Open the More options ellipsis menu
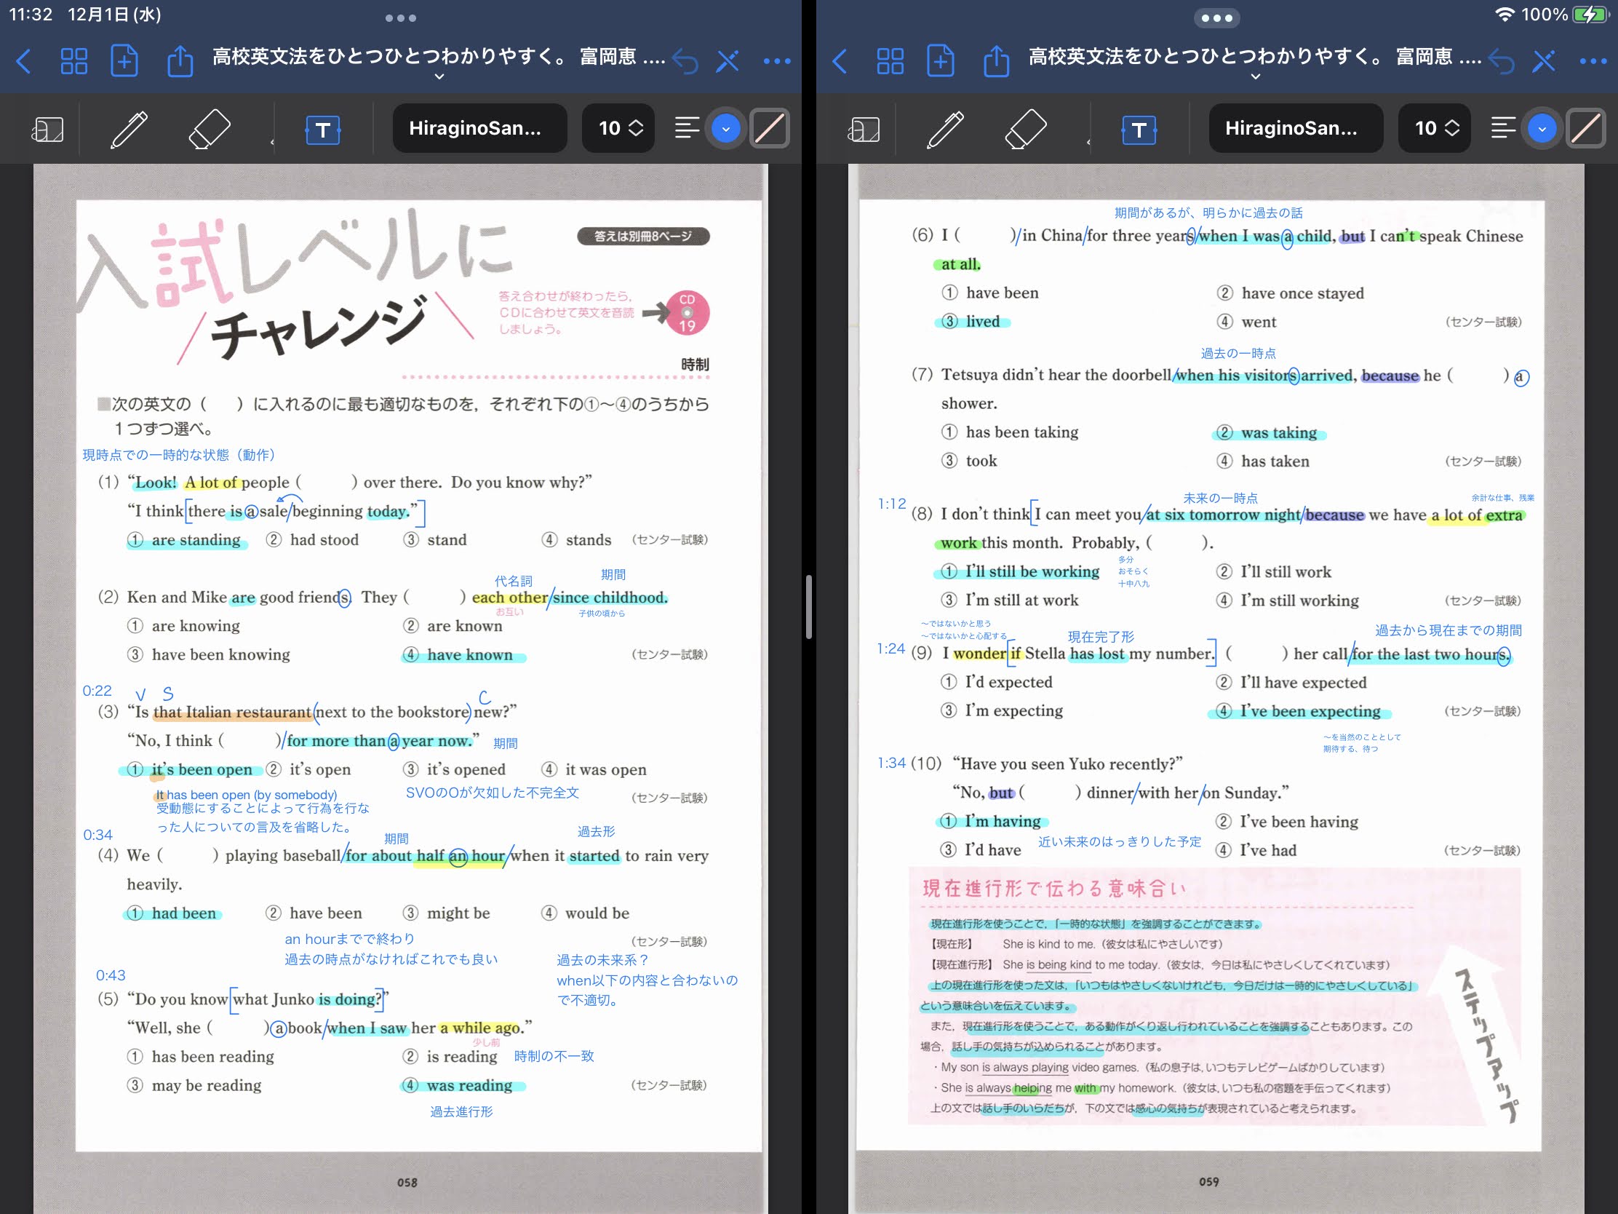The width and height of the screenshot is (1618, 1214). tap(778, 60)
